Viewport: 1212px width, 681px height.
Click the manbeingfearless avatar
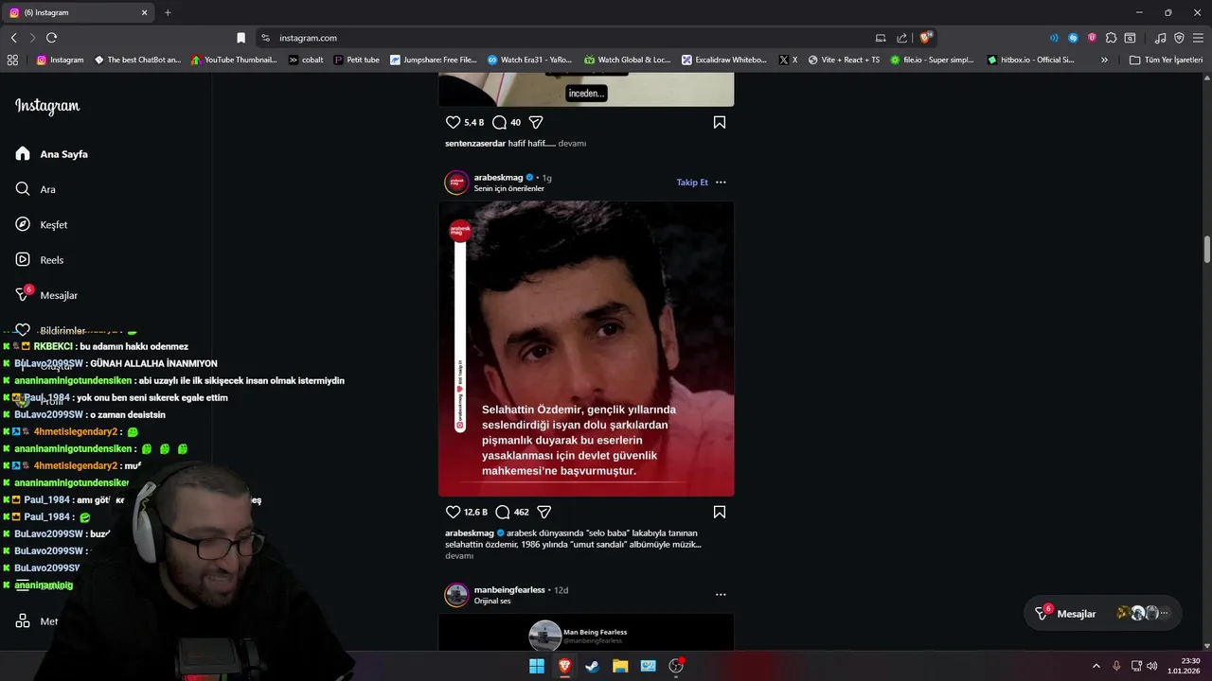click(x=457, y=595)
